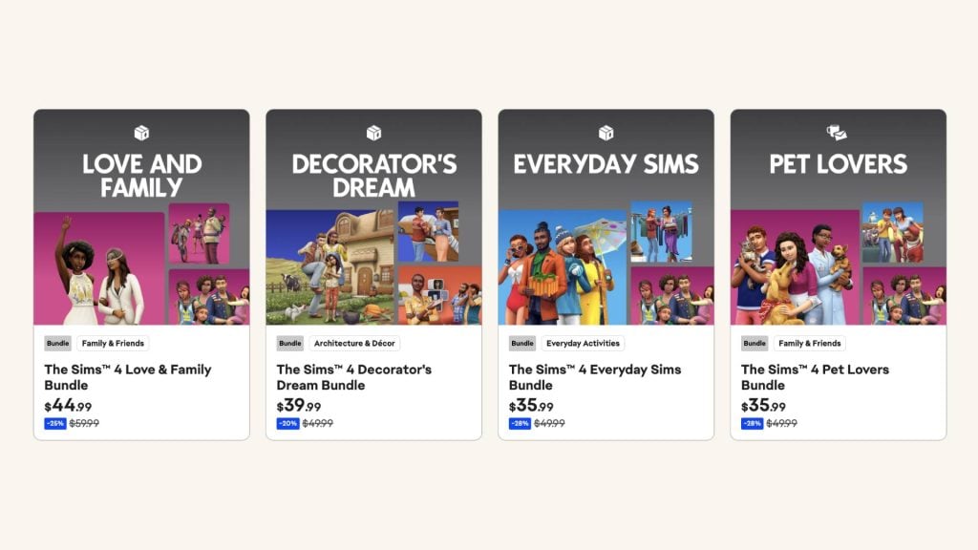Click the Architecture & Décor tag
The height and width of the screenshot is (550, 978).
pos(354,343)
